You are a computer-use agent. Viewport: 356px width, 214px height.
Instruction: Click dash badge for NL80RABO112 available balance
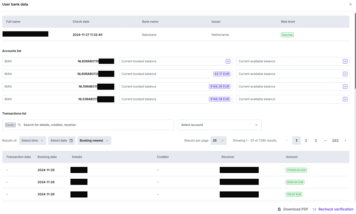(x=345, y=74)
